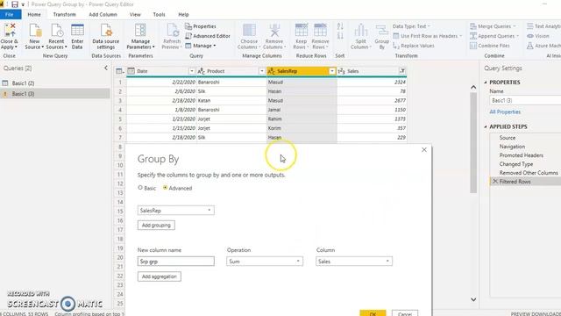Viewport: 561px width, 316px height.
Task: Switch to the Add Column tab
Action: pyautogui.click(x=103, y=14)
